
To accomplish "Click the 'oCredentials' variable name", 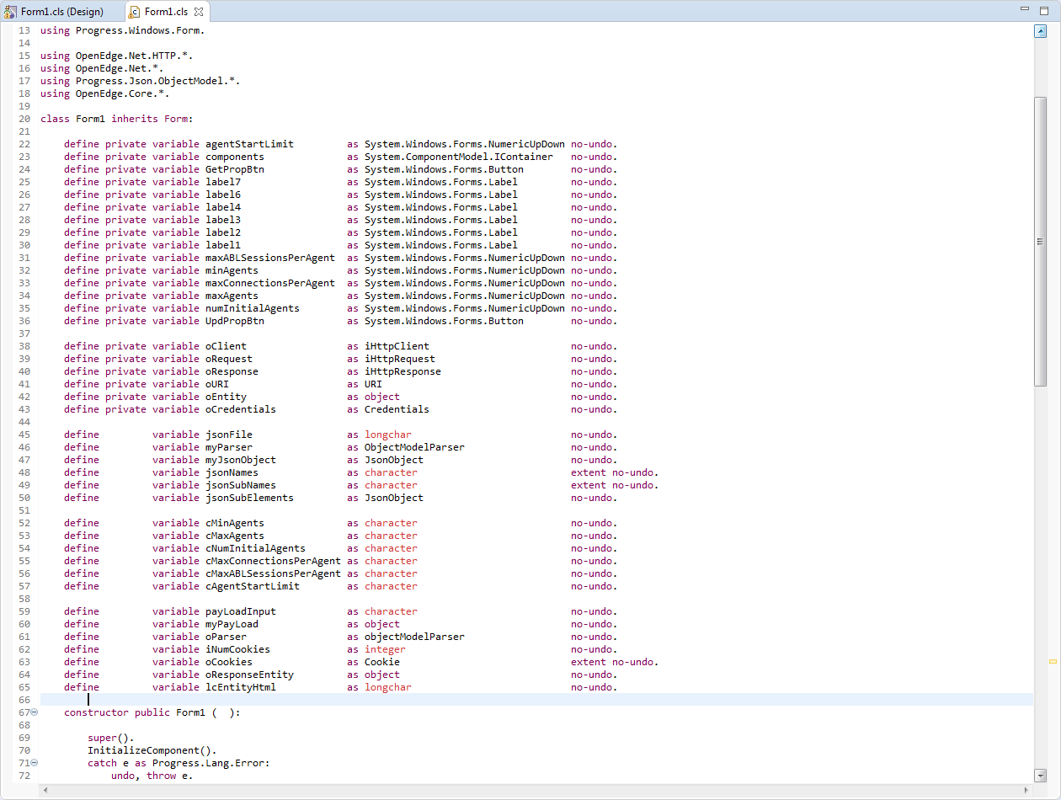I will (x=241, y=409).
